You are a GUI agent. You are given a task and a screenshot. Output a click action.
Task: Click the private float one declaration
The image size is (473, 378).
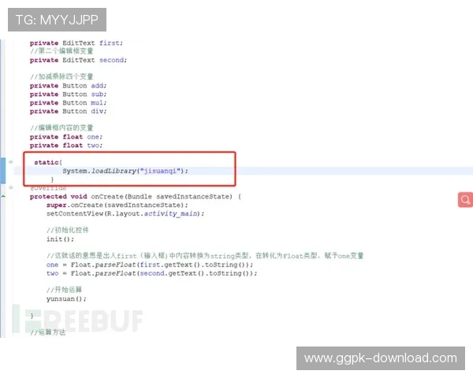(x=66, y=137)
